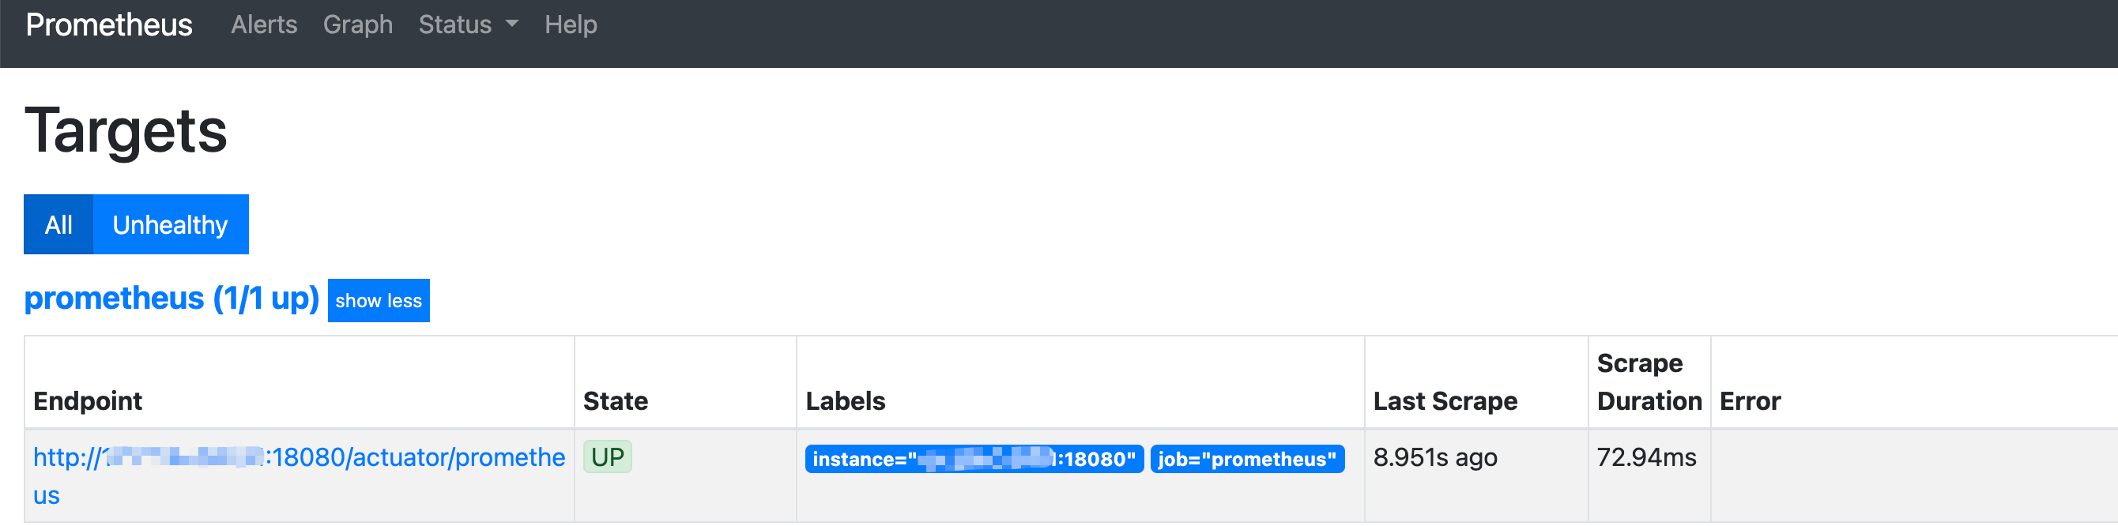The image size is (2118, 526).
Task: Go to the Graph page
Action: click(x=358, y=24)
